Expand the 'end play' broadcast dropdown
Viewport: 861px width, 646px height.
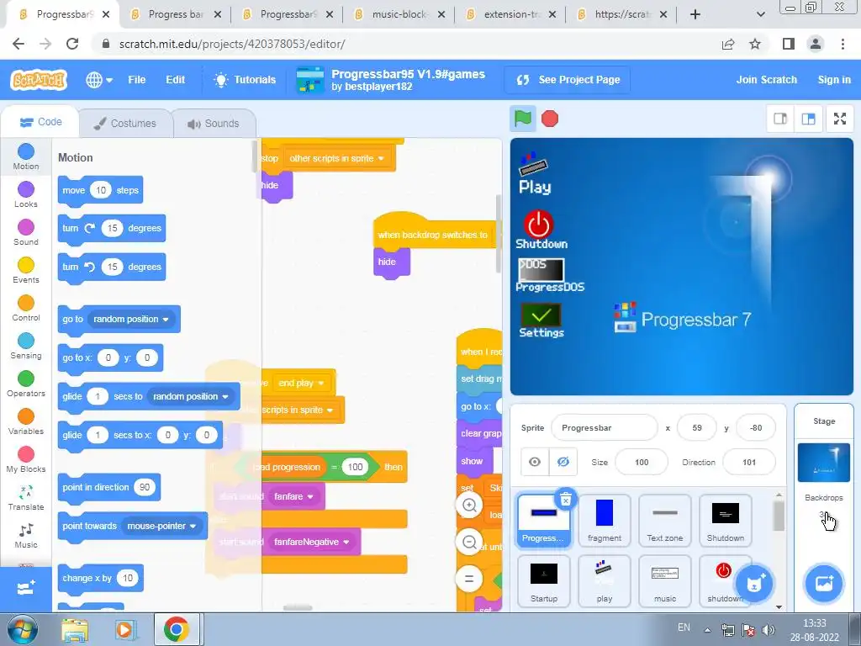301,383
